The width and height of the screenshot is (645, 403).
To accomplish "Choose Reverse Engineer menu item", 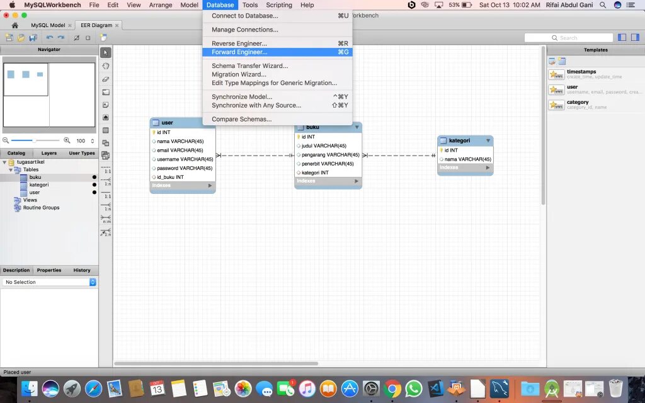I will coord(278,43).
